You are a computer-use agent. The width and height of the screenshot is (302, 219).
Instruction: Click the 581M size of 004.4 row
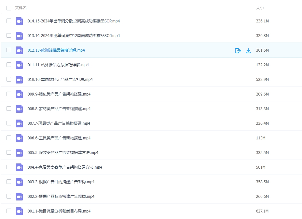point(261,167)
